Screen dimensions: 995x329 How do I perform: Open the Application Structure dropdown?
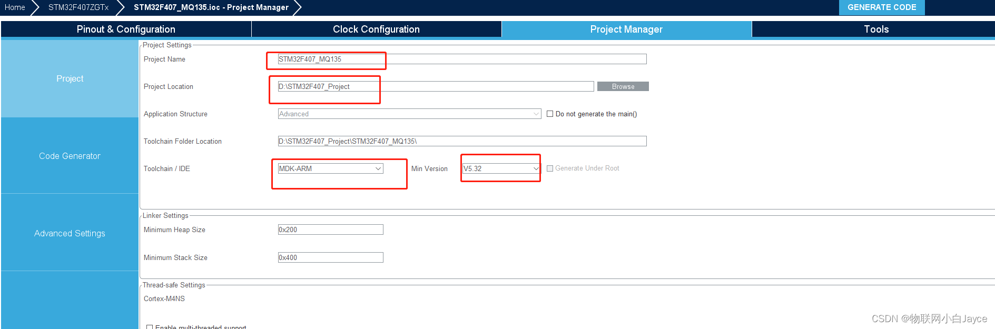click(409, 114)
